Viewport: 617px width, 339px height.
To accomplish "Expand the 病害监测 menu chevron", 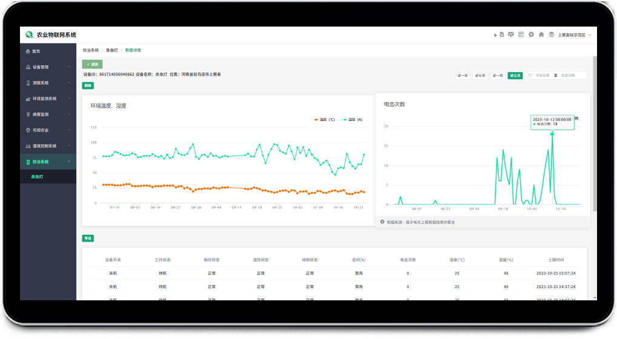I will 69,114.
